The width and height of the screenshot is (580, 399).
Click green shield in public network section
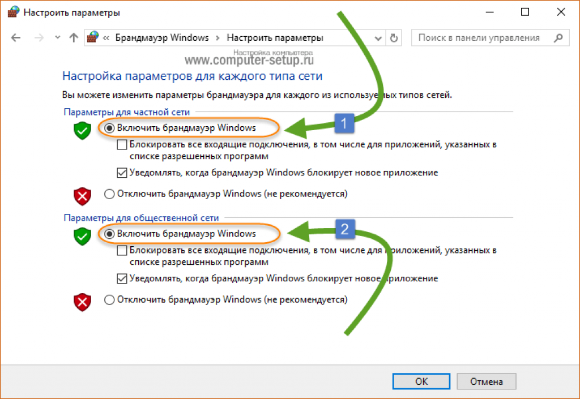[x=82, y=237]
